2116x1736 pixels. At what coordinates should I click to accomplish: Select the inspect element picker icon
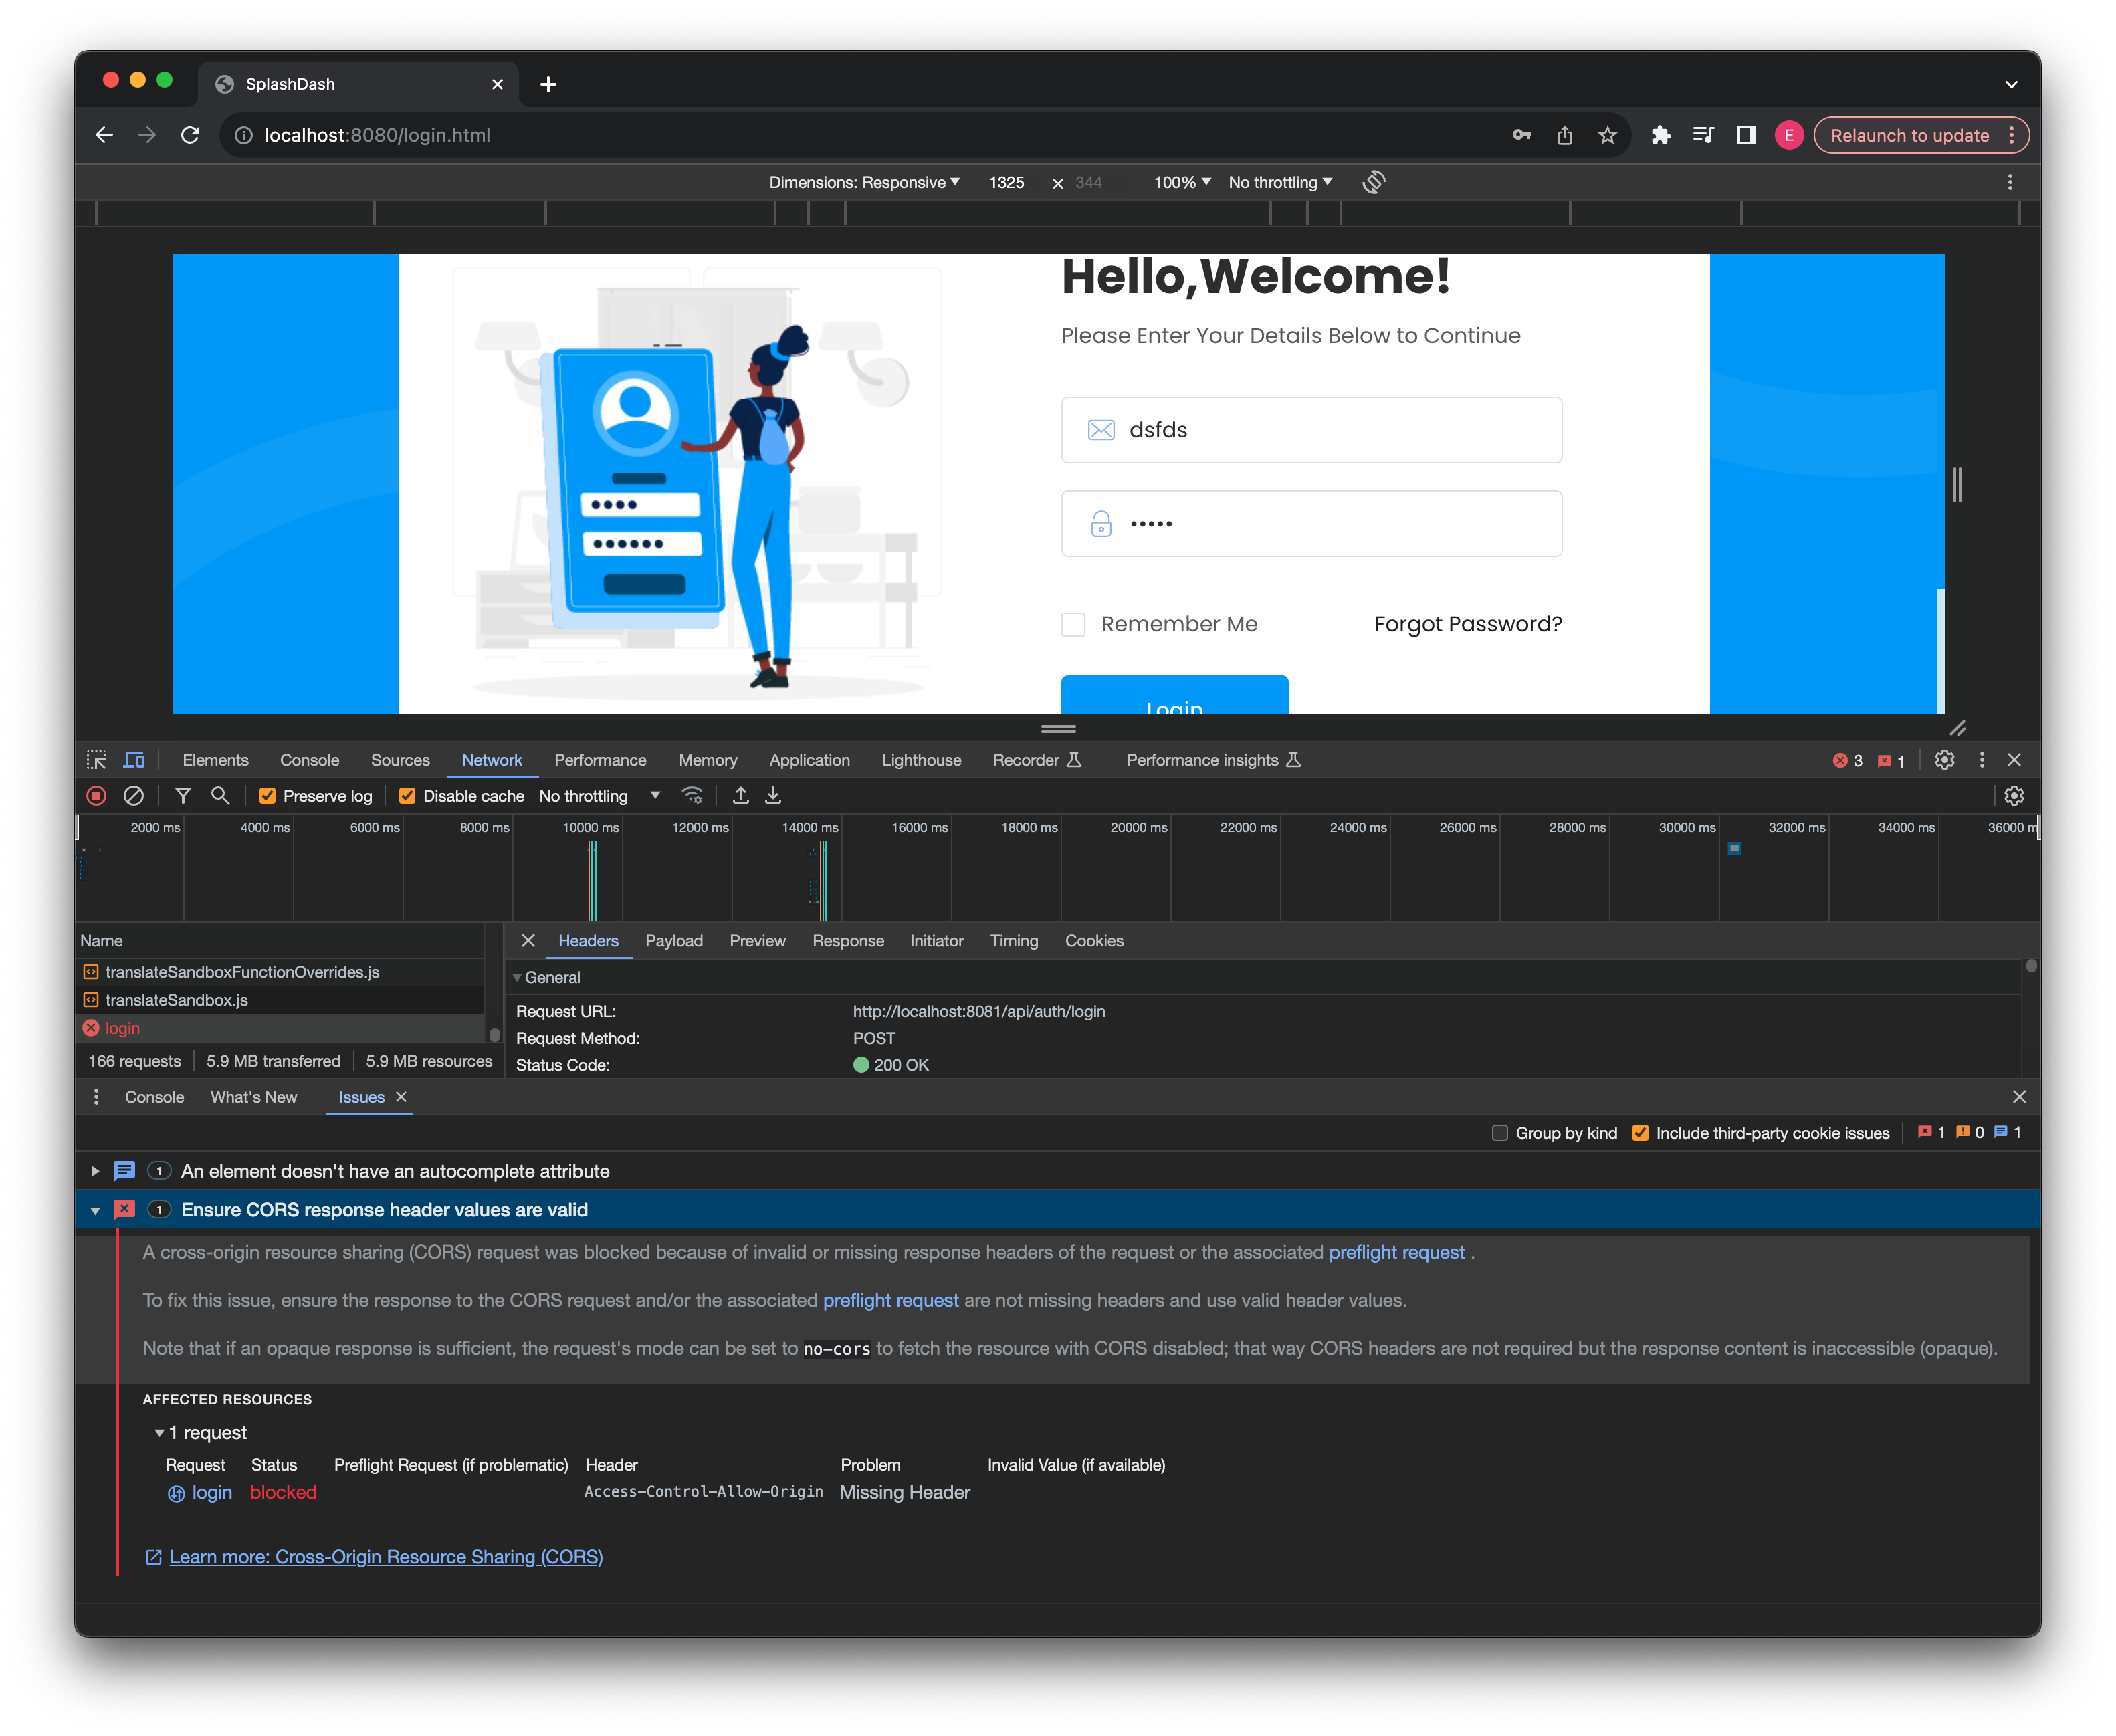[96, 760]
